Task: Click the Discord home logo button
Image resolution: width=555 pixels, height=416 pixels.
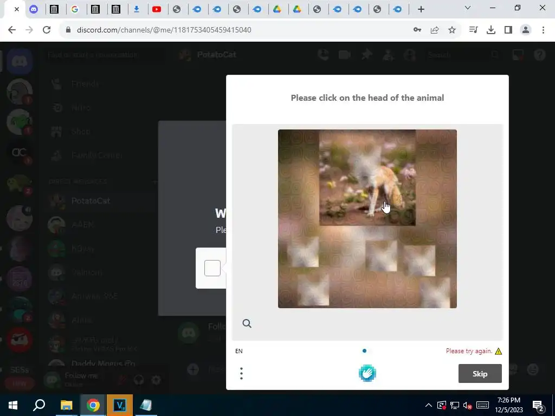Action: click(x=20, y=62)
